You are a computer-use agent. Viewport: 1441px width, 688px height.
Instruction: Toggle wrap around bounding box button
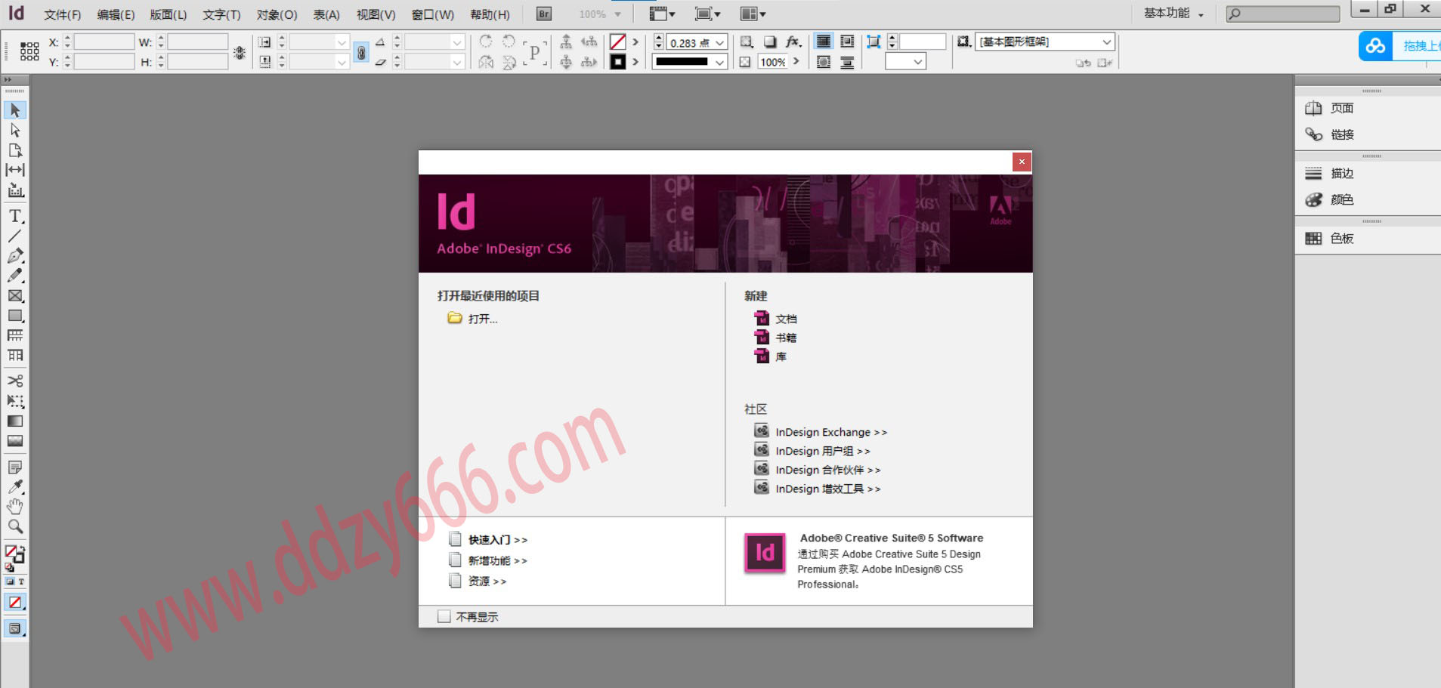pyautogui.click(x=847, y=42)
